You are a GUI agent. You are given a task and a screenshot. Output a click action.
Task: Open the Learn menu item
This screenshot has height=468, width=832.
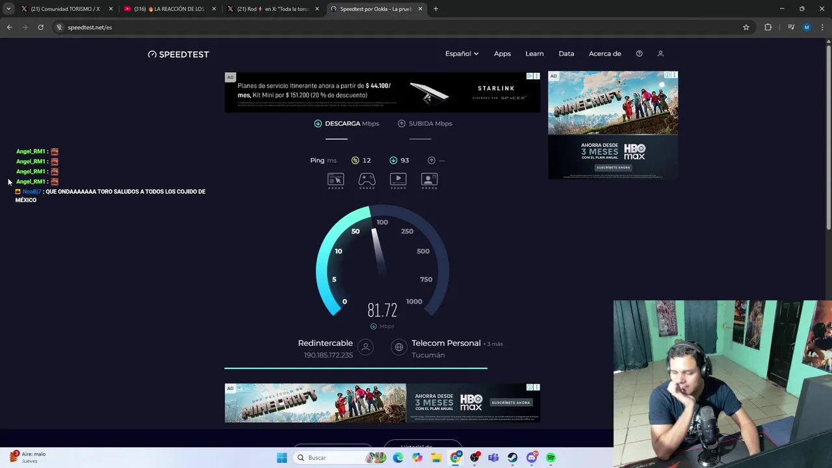coord(534,54)
